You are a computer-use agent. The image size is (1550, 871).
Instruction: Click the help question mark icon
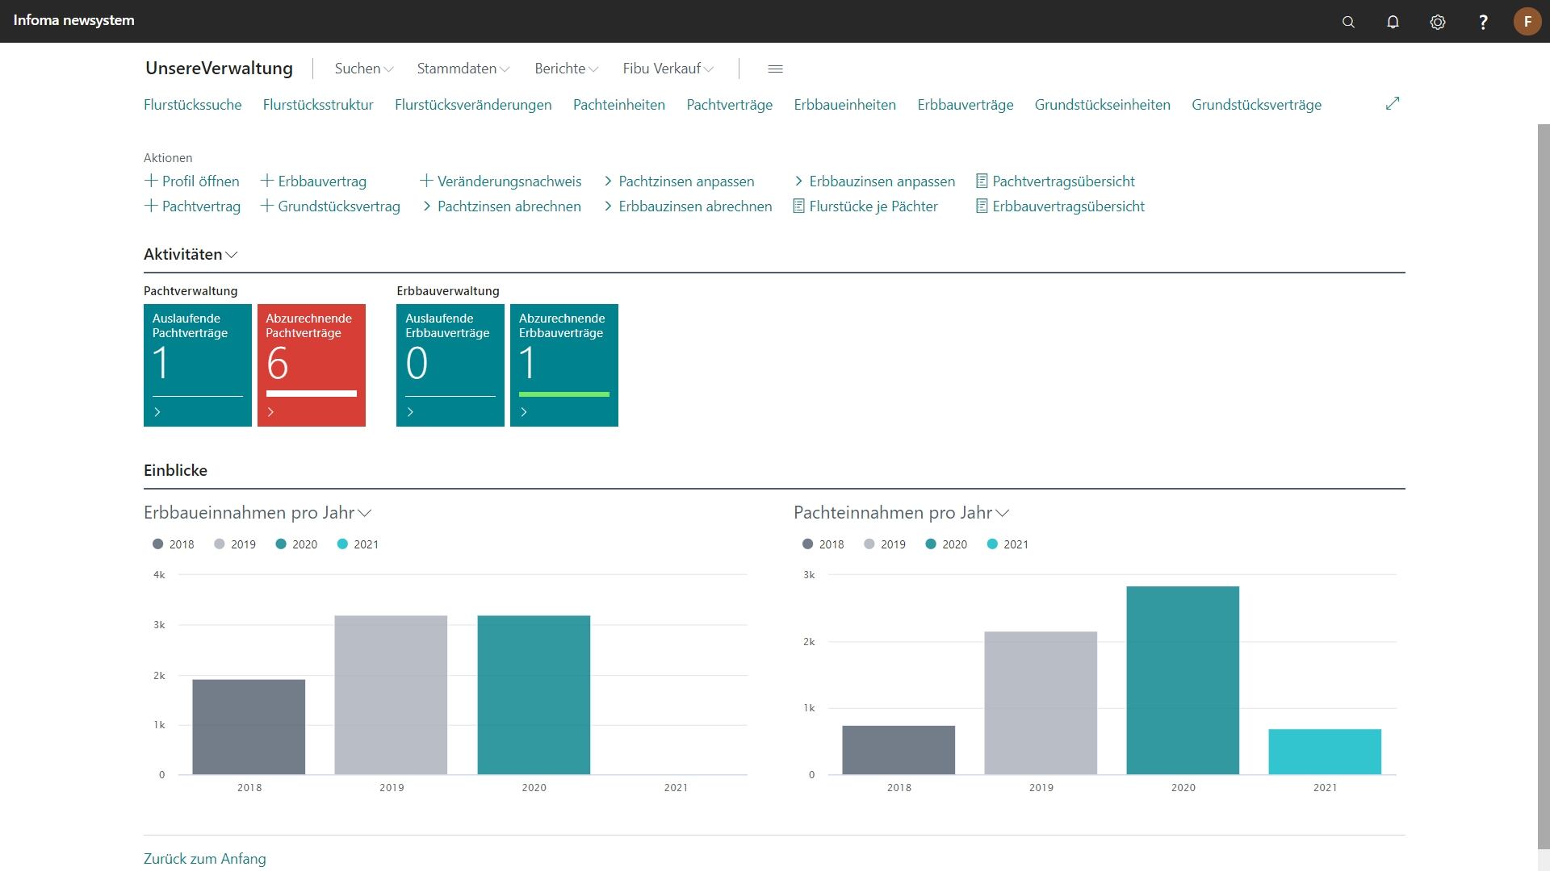1483,22
